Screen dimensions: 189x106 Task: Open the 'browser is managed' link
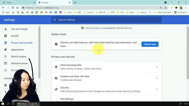click(x=102, y=28)
